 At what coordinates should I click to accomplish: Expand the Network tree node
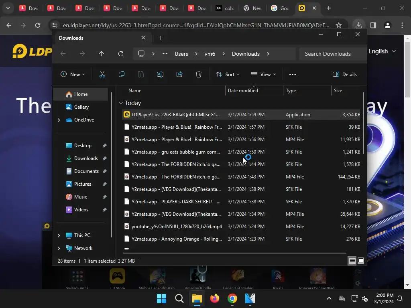[59, 248]
